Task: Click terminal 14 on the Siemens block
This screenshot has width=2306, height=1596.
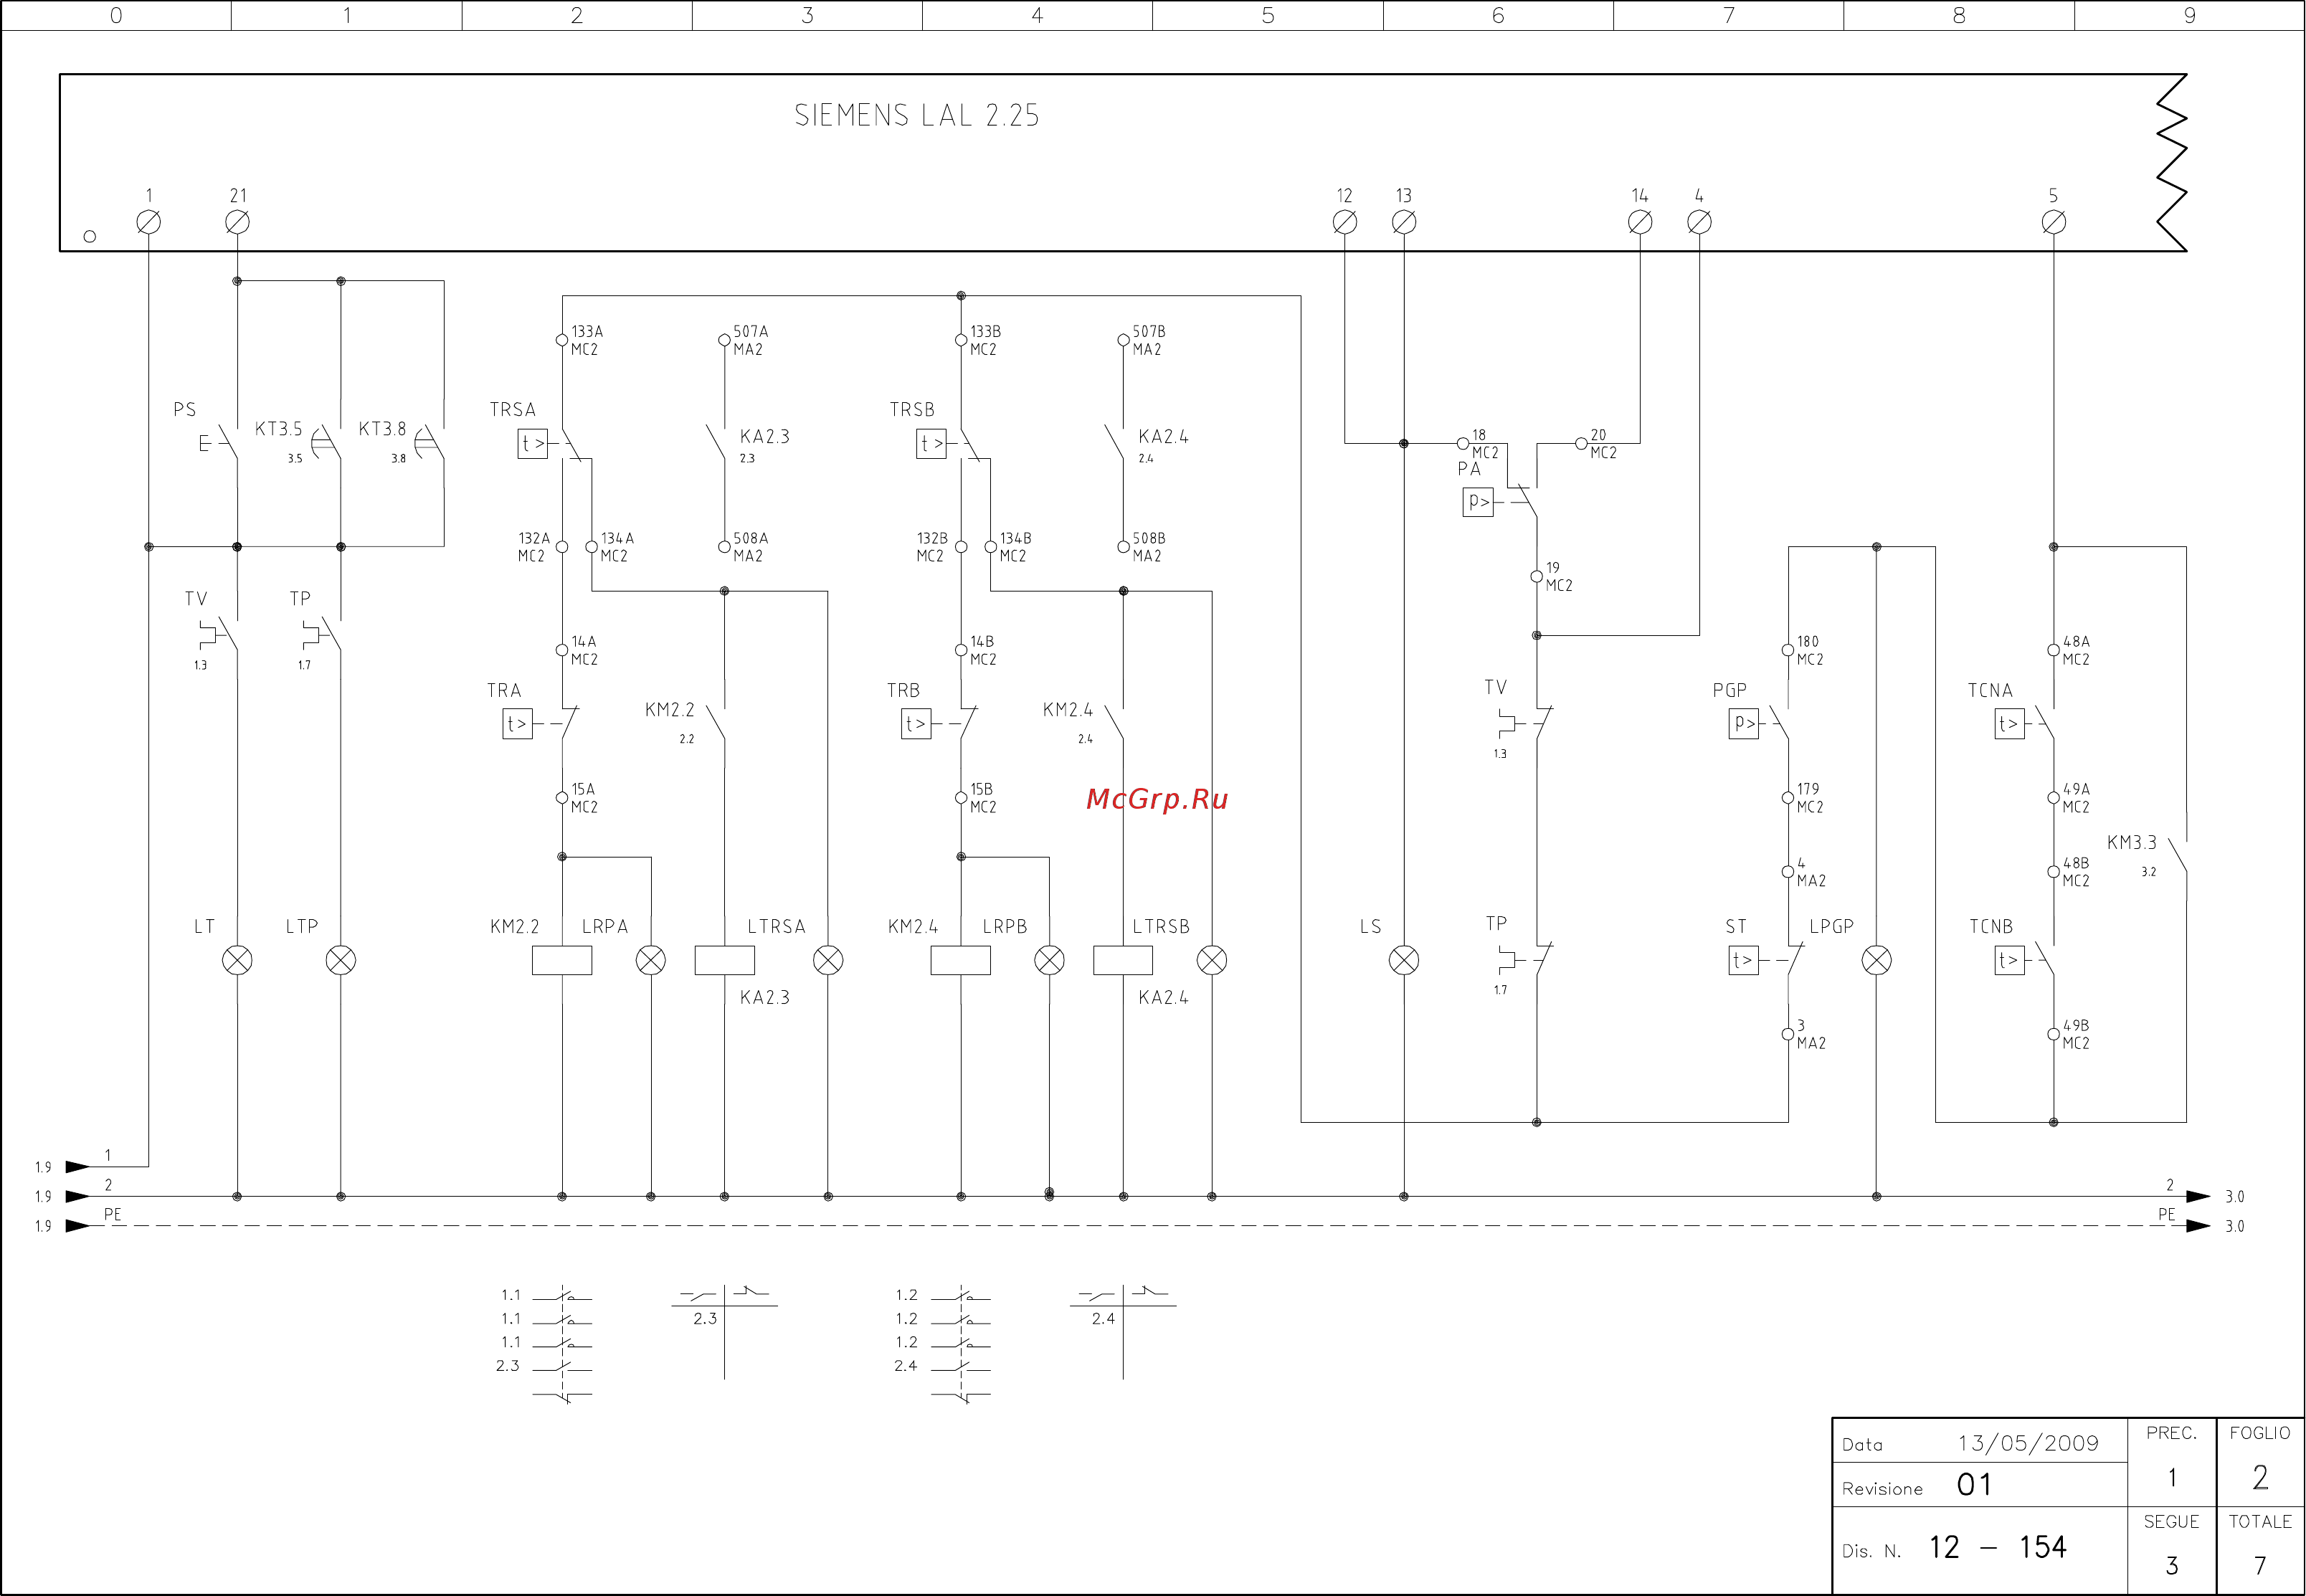Action: (x=1640, y=222)
